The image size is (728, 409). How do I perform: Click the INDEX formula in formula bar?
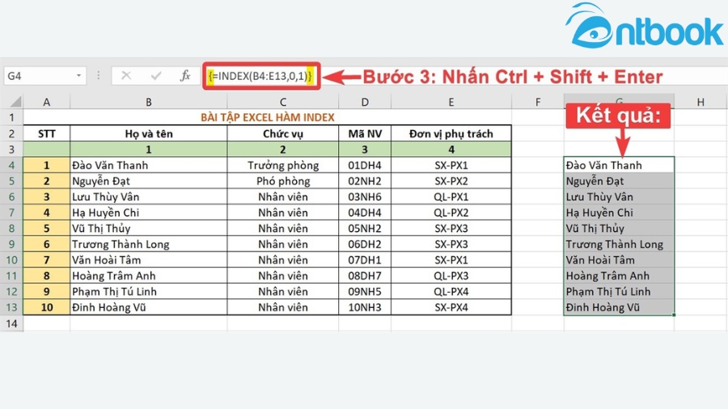pos(260,76)
